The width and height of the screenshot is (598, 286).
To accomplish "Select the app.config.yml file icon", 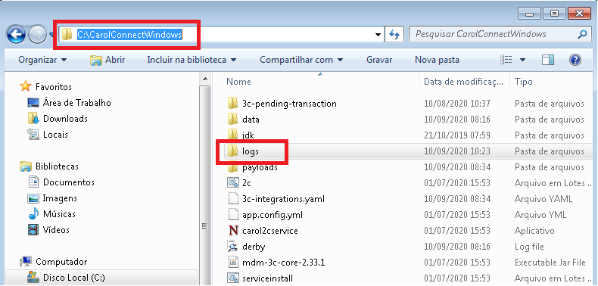I will 232,215.
